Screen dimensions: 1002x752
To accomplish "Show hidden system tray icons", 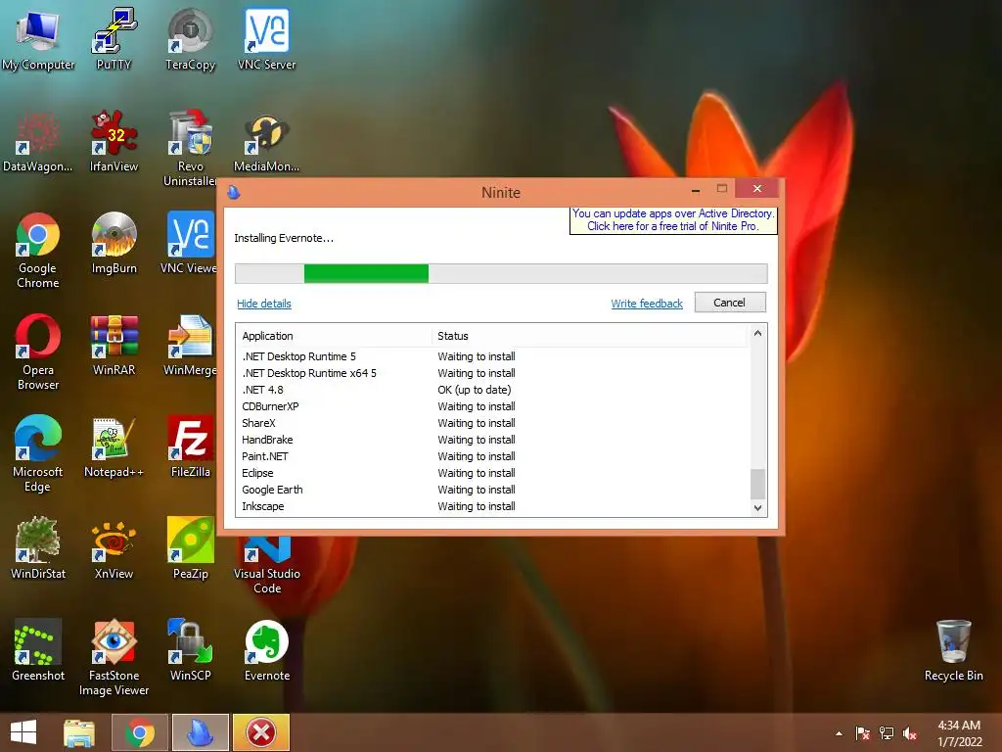I will click(839, 733).
